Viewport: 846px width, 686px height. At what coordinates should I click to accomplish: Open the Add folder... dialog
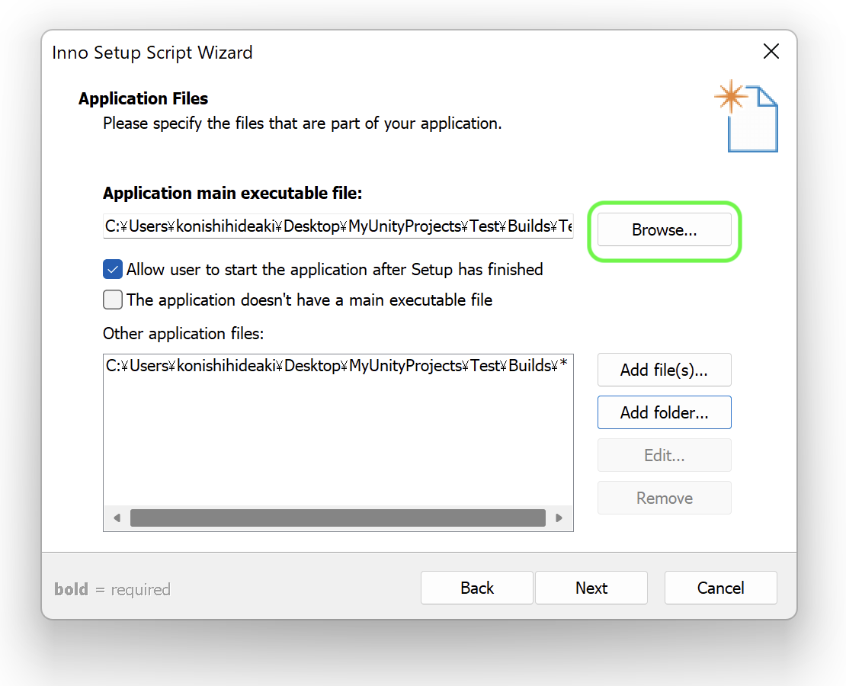(664, 412)
